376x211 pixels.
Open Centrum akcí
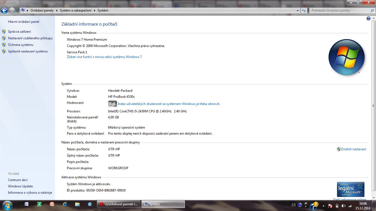coord(18,180)
